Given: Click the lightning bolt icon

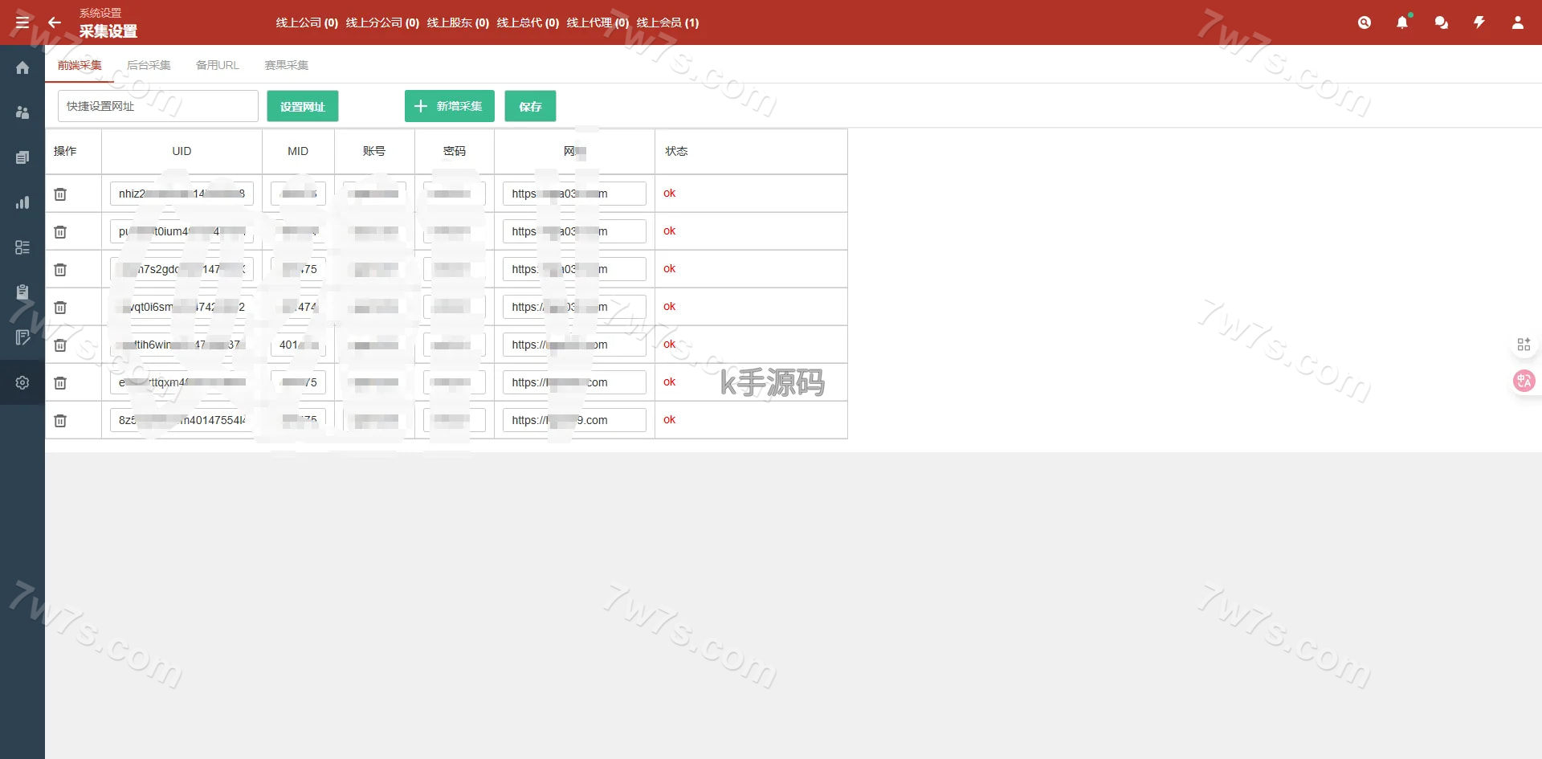Looking at the screenshot, I should (1479, 22).
